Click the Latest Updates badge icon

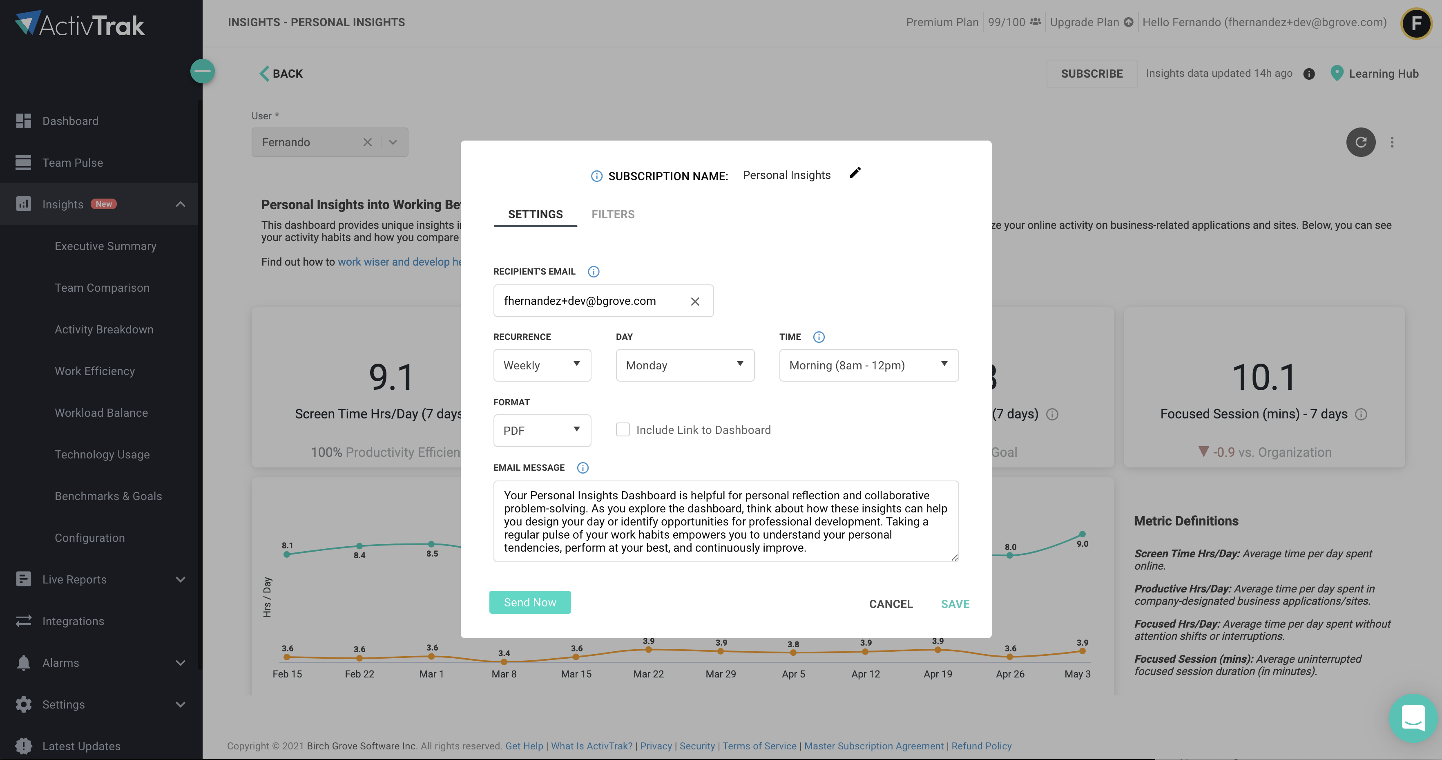click(x=24, y=745)
